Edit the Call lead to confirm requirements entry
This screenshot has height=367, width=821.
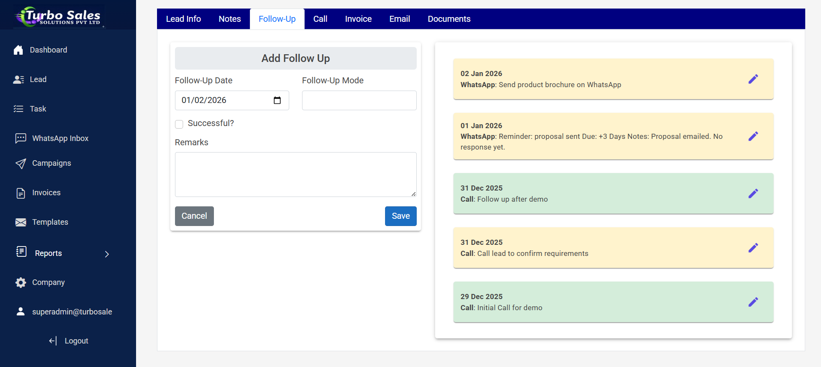753,248
